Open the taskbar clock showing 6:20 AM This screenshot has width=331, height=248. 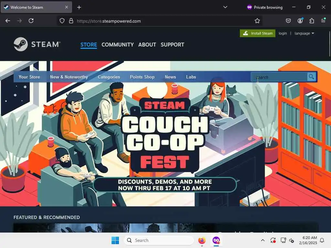click(x=308, y=240)
